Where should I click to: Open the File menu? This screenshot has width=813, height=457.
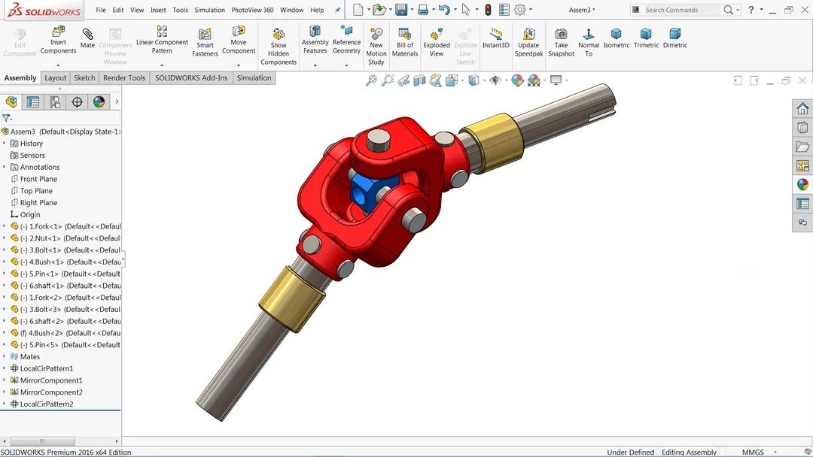tap(101, 10)
